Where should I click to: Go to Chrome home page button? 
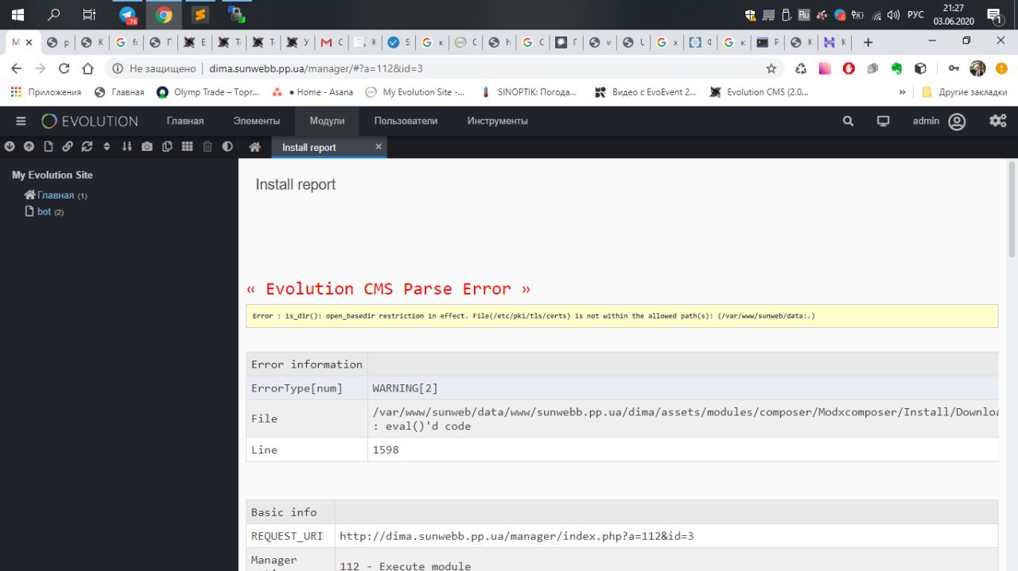coord(88,68)
